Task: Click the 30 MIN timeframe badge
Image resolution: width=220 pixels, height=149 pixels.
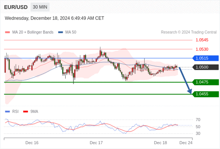Action: click(x=40, y=7)
